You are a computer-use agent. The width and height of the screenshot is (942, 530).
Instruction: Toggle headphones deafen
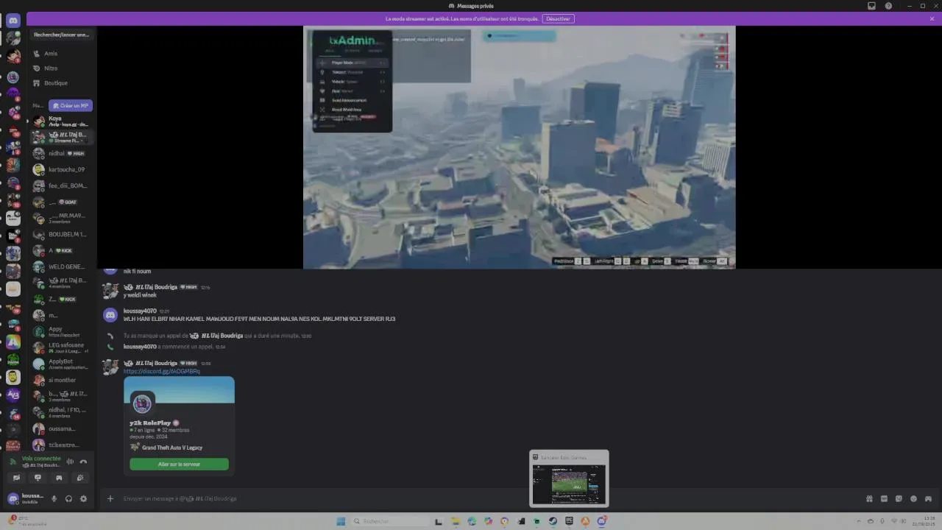[x=68, y=498]
